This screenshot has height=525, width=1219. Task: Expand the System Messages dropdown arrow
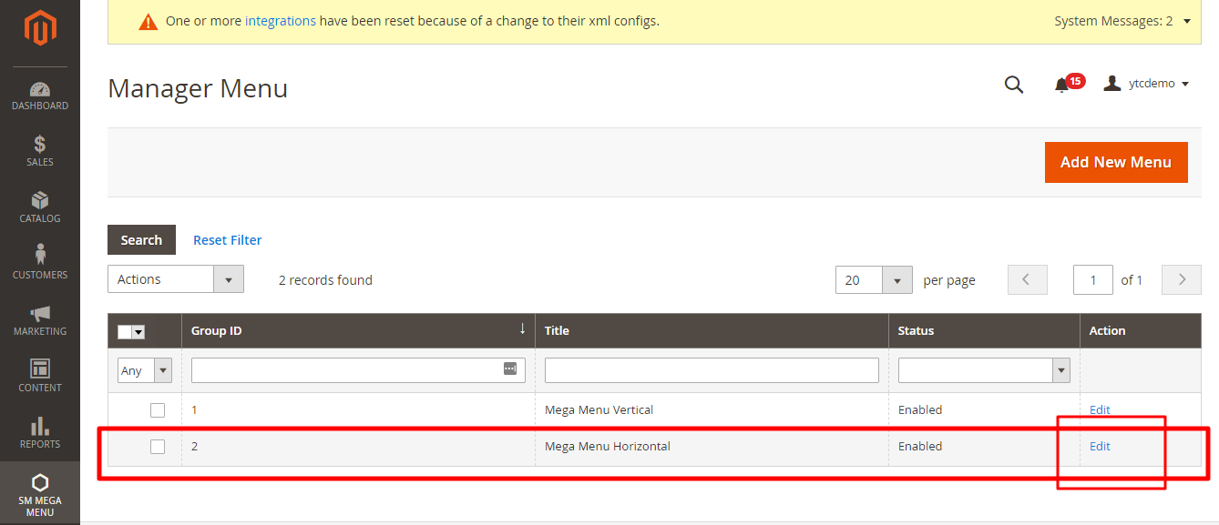click(1187, 21)
